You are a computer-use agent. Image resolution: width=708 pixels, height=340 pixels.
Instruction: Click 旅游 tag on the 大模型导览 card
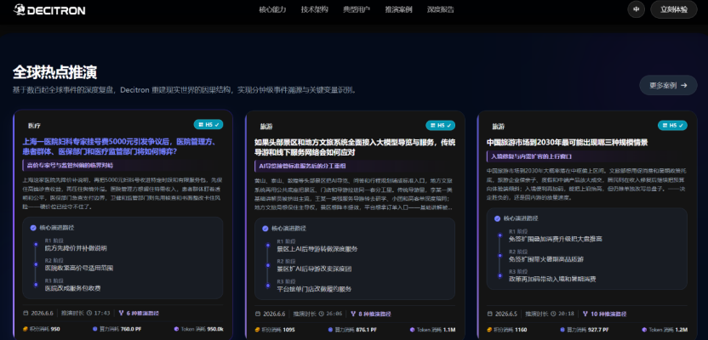coord(266,127)
